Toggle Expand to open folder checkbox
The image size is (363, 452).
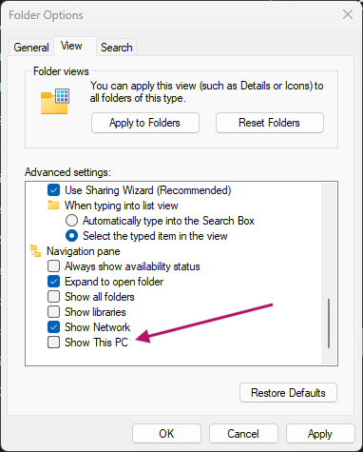click(53, 282)
